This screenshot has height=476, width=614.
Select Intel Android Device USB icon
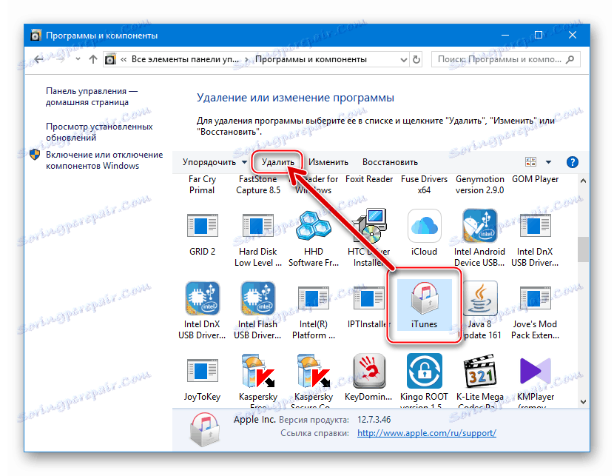click(x=479, y=226)
